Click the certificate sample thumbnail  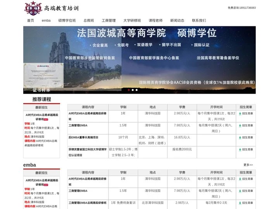[x=43, y=75]
